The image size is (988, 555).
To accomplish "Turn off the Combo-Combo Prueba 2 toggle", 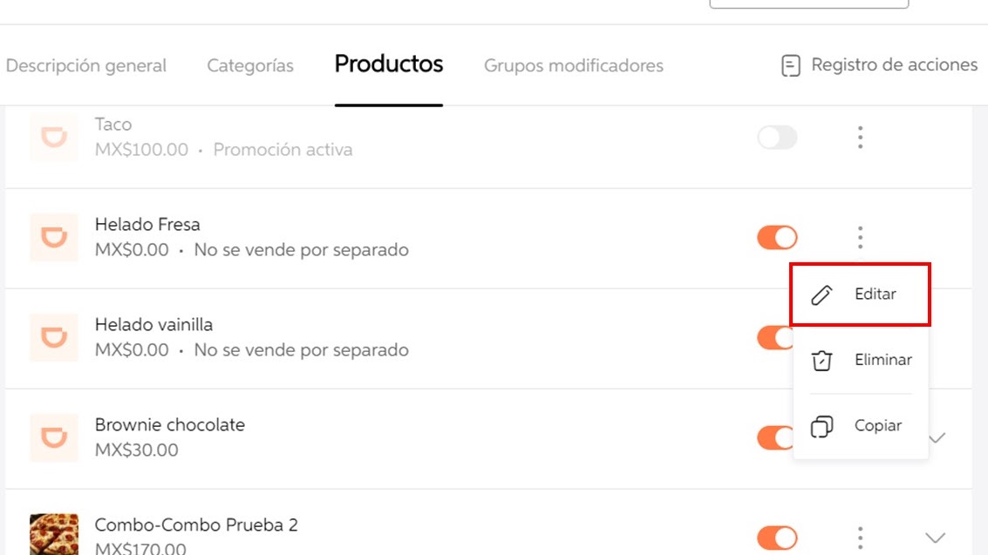I will point(776,538).
